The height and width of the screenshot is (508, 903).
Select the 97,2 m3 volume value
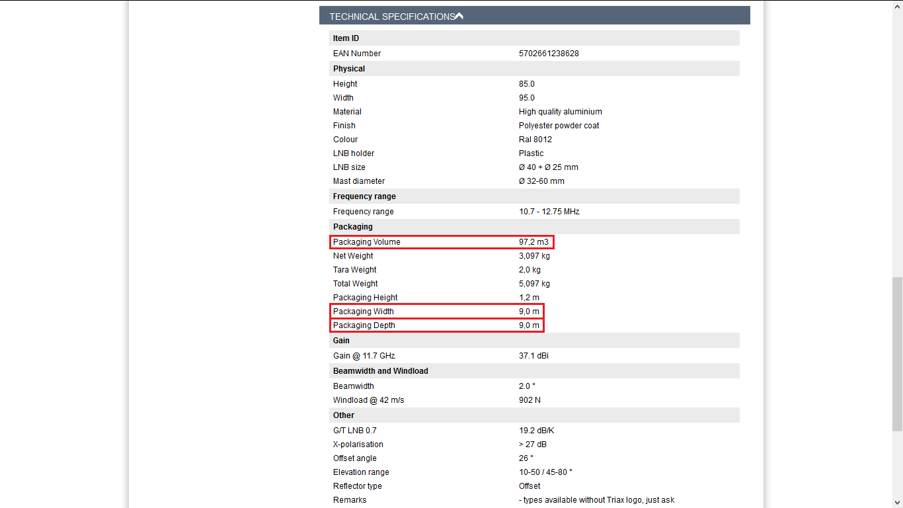pos(533,242)
